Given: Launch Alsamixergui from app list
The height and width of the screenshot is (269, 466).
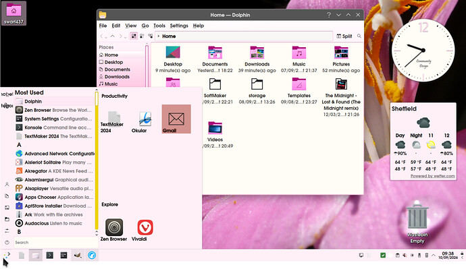Looking at the screenshot, I should coord(55,180).
